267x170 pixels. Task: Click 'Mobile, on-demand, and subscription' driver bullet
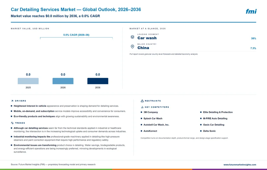click(70, 111)
